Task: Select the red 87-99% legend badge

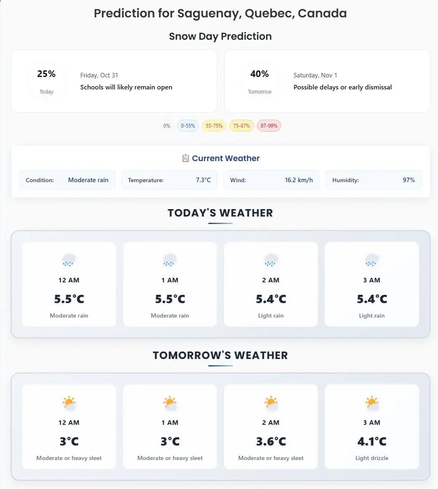Action: [x=269, y=126]
